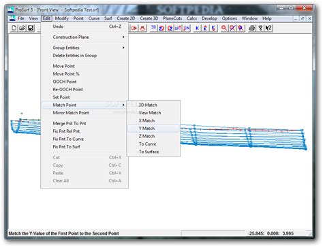This screenshot has width=323, height=247.
Task: Open the PlaneCuts menu
Action: click(x=172, y=18)
